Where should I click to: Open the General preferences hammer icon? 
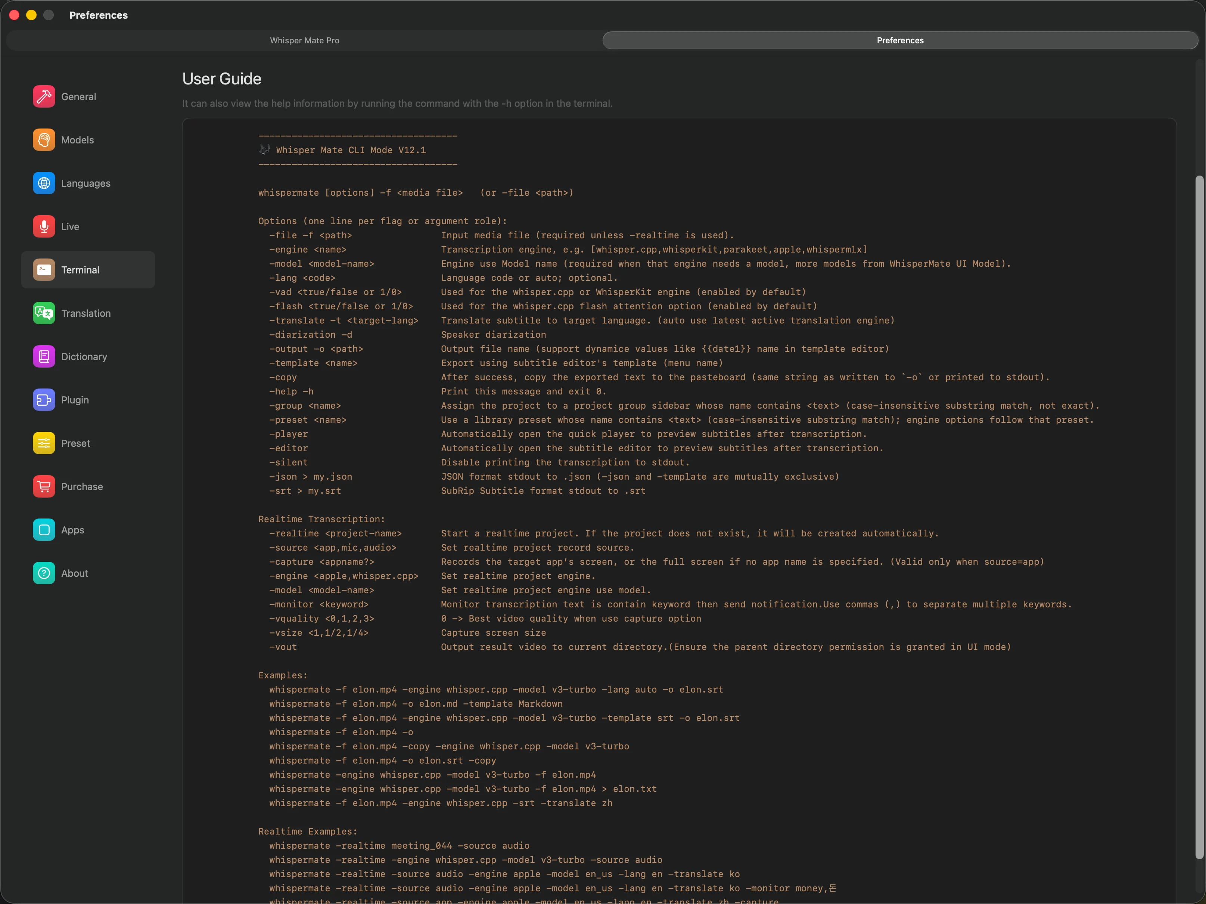[x=44, y=97]
